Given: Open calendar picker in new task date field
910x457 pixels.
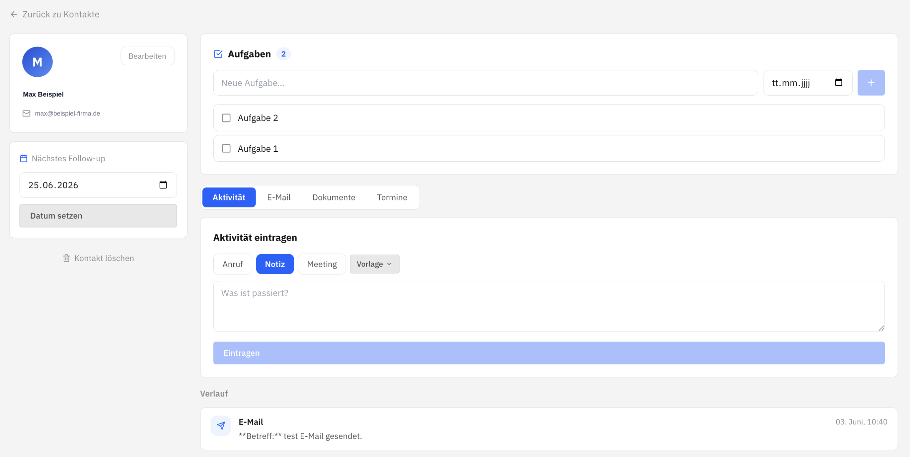Looking at the screenshot, I should click(839, 82).
